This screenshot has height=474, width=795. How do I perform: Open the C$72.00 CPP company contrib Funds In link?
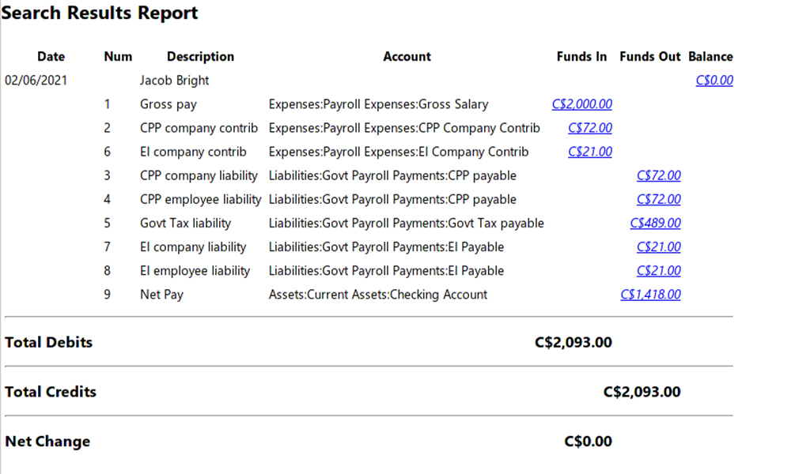[589, 128]
